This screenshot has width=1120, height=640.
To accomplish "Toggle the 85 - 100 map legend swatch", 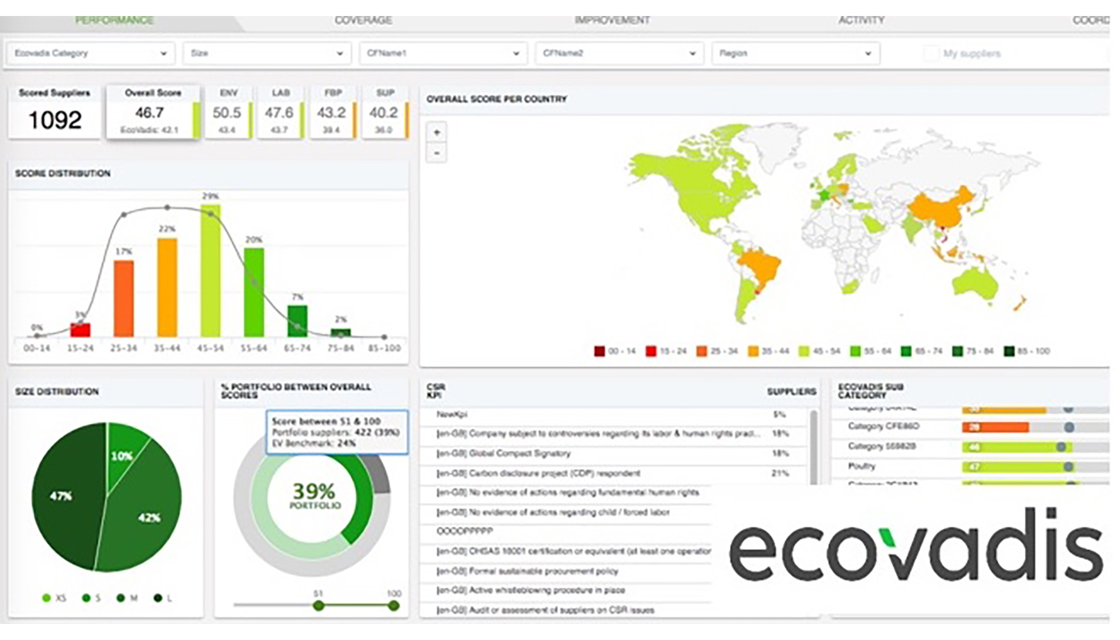I will [x=1009, y=351].
